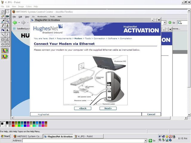Screen dimensions: 191x143
Task: Click Paint's horizontal scrollbar left arrow
Action: click(x=12, y=118)
